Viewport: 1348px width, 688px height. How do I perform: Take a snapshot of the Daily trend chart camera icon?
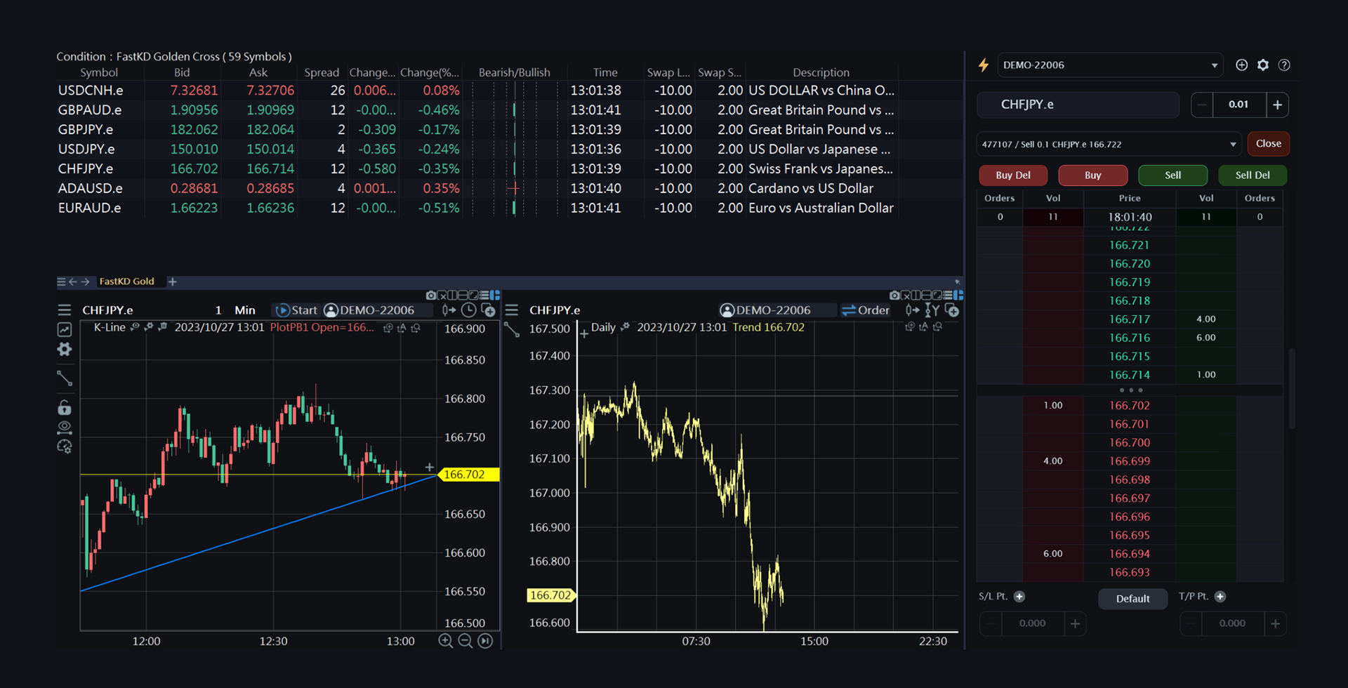[894, 296]
